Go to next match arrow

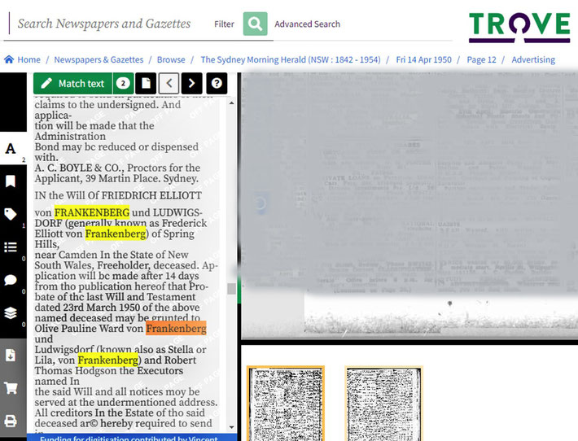coord(191,83)
